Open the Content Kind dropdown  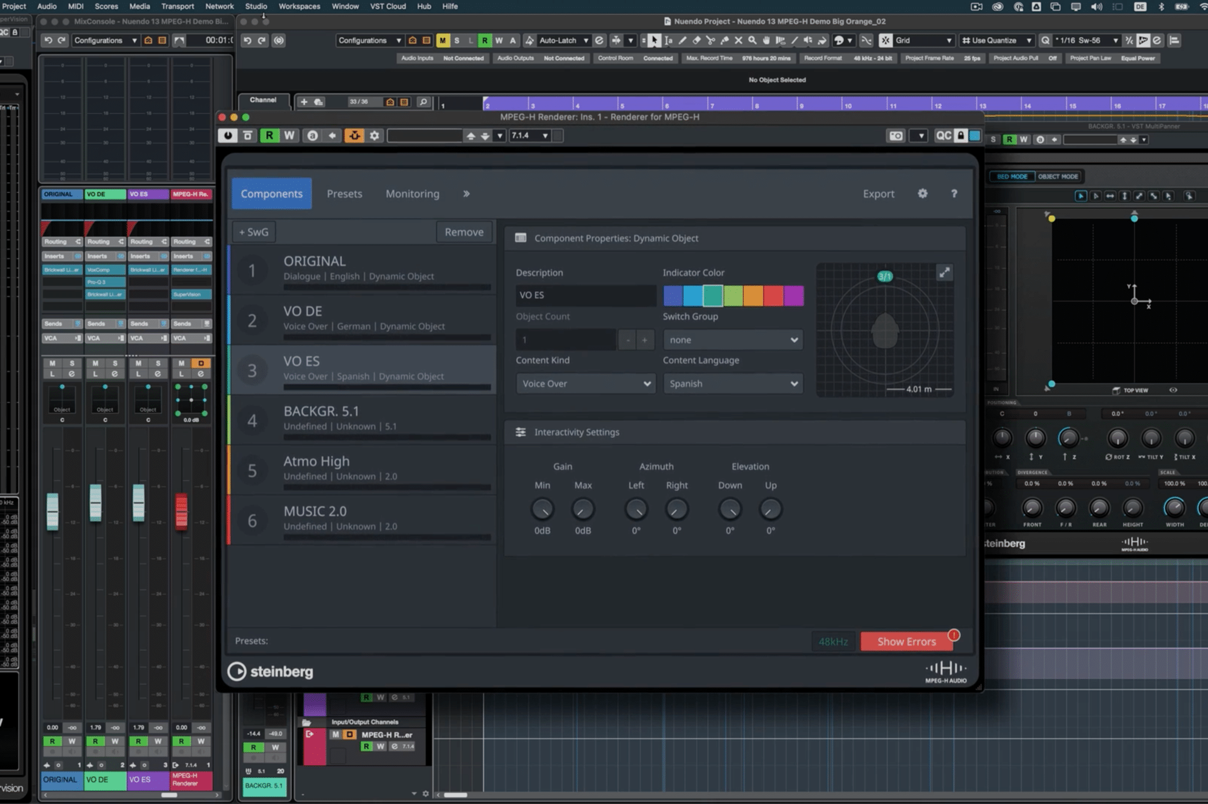(x=585, y=384)
